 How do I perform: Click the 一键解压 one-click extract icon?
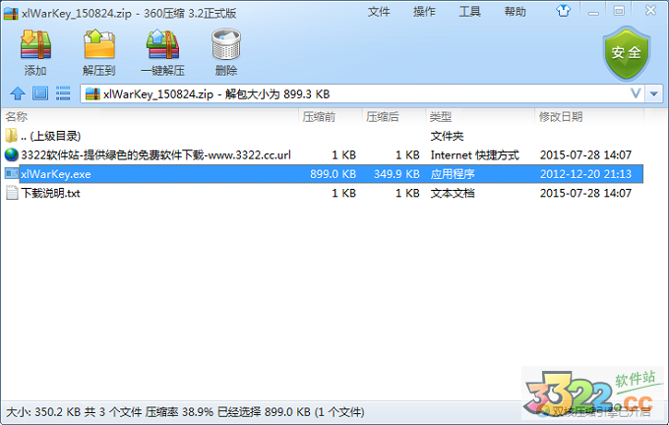[x=162, y=44]
